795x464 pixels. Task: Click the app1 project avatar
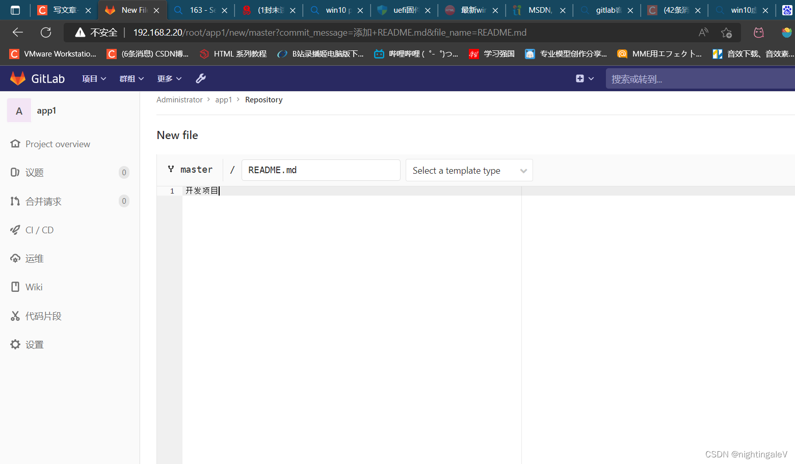point(19,110)
